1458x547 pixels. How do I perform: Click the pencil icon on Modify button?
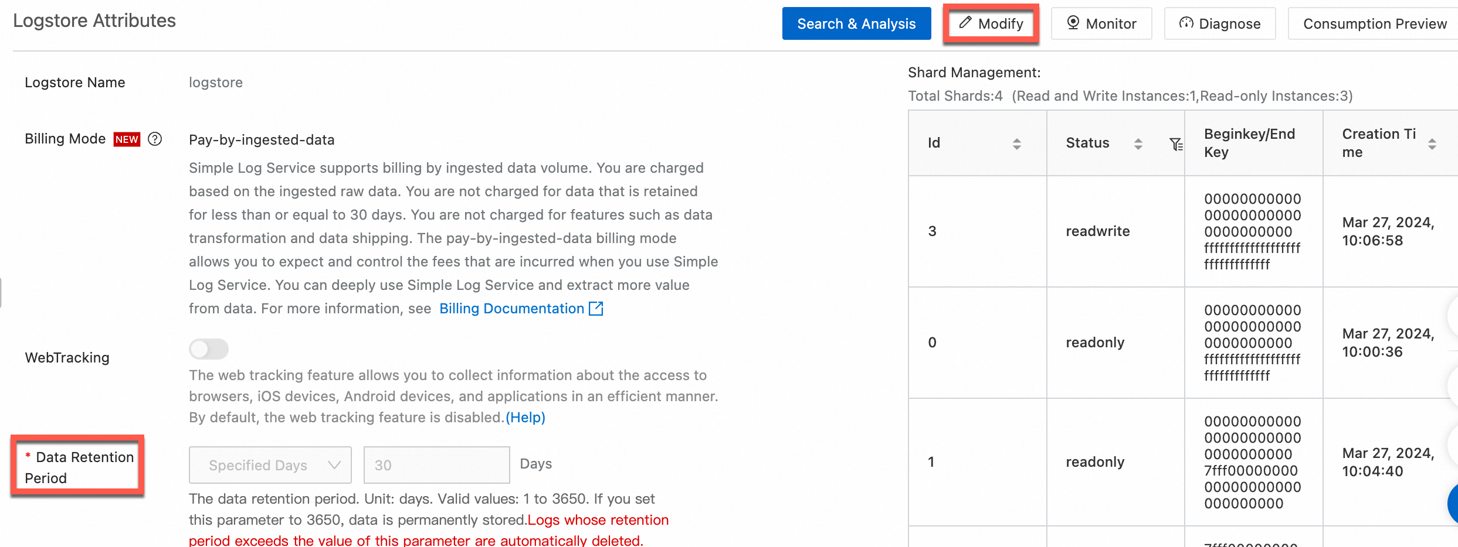click(x=965, y=23)
